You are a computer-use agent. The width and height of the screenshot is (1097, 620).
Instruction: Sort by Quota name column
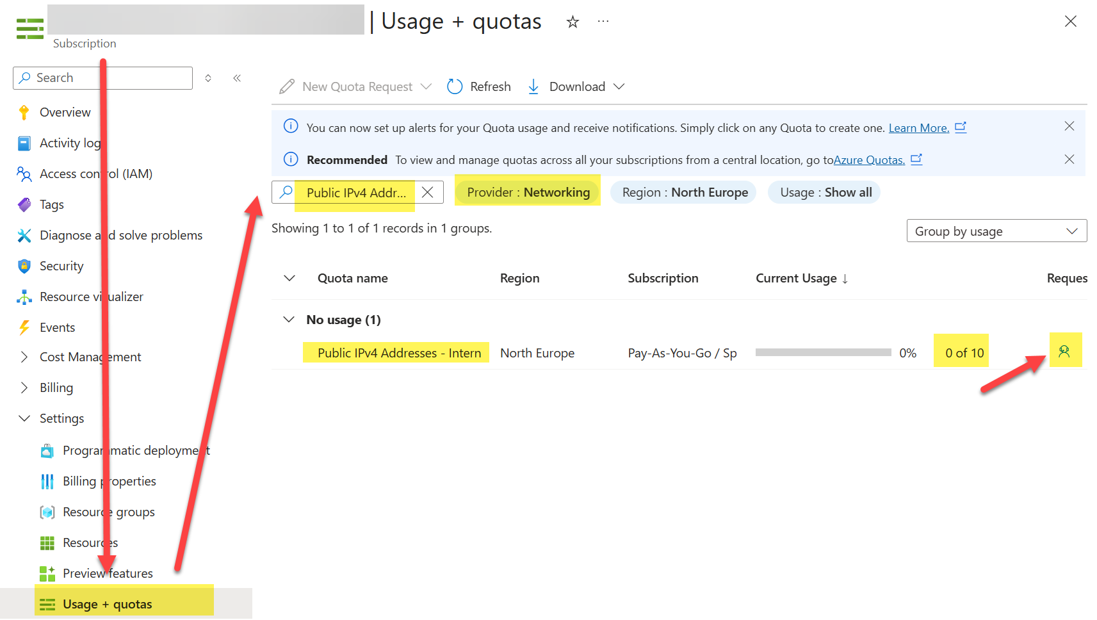point(353,279)
